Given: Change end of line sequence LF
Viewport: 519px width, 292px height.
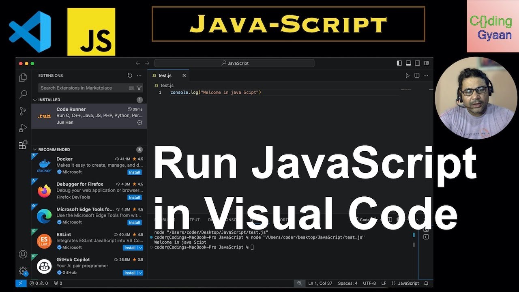Looking at the screenshot, I should point(384,283).
